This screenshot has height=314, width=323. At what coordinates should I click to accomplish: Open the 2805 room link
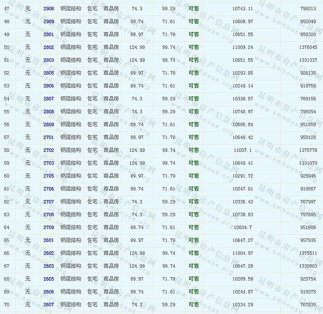click(x=49, y=73)
